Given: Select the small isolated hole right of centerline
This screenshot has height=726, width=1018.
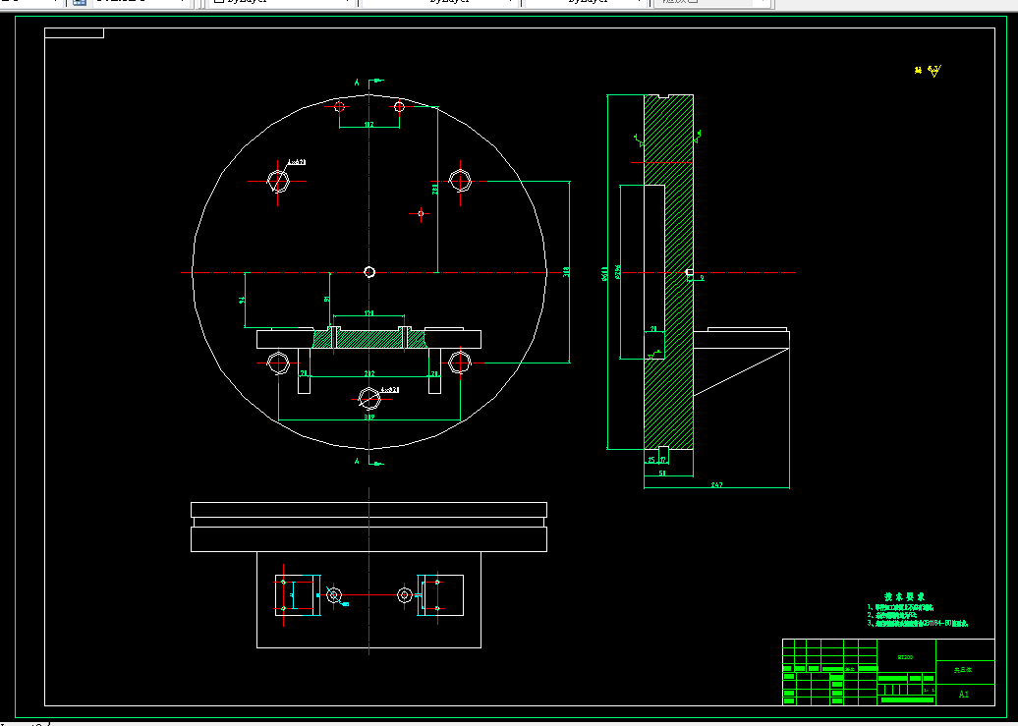Looking at the screenshot, I should [421, 213].
